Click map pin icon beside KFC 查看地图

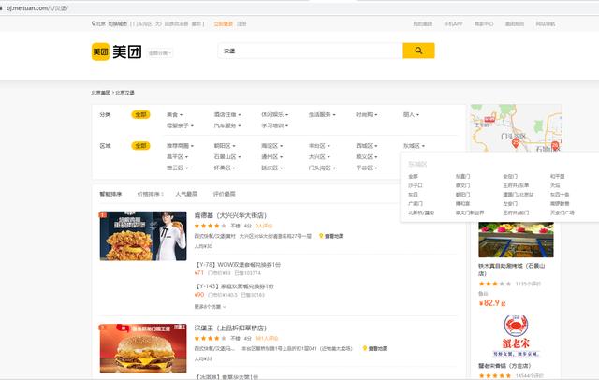321,236
